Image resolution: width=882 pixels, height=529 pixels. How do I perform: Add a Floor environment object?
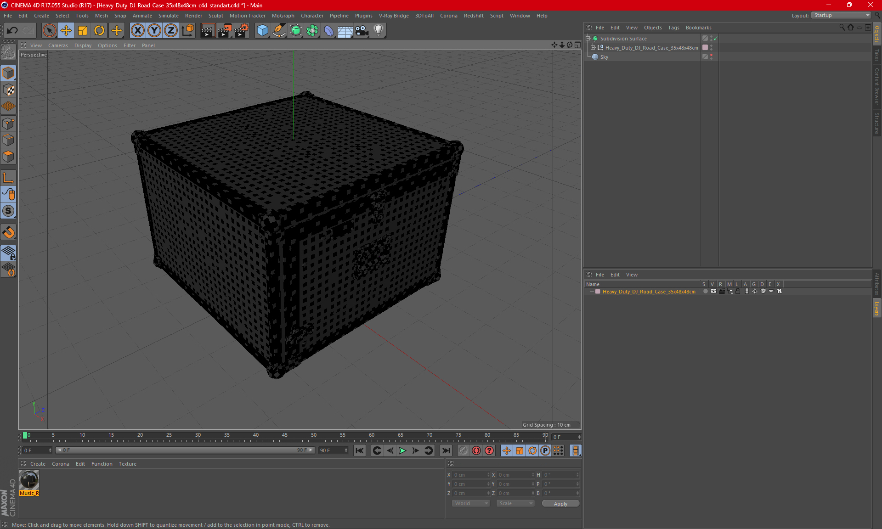pos(345,31)
